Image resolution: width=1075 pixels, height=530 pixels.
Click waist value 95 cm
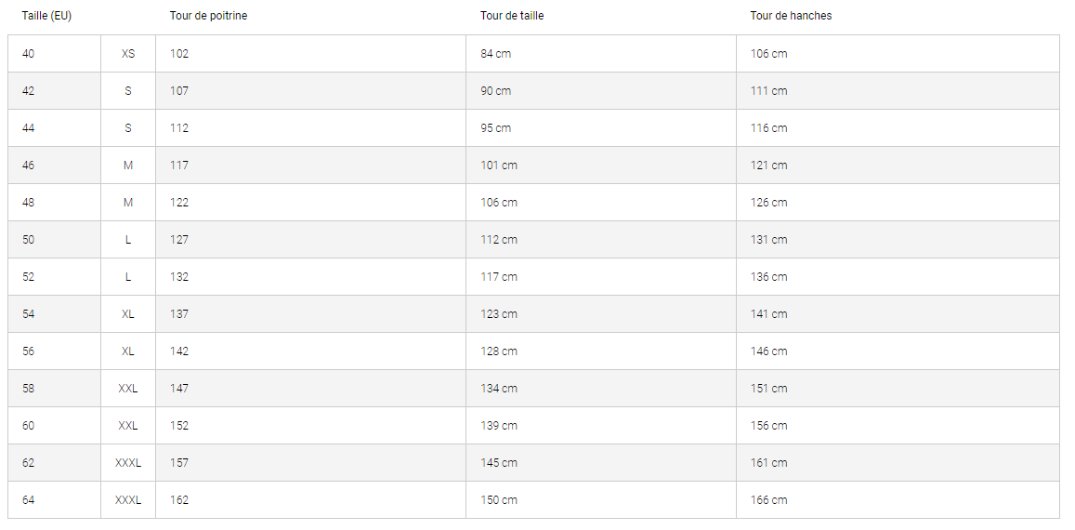point(495,127)
